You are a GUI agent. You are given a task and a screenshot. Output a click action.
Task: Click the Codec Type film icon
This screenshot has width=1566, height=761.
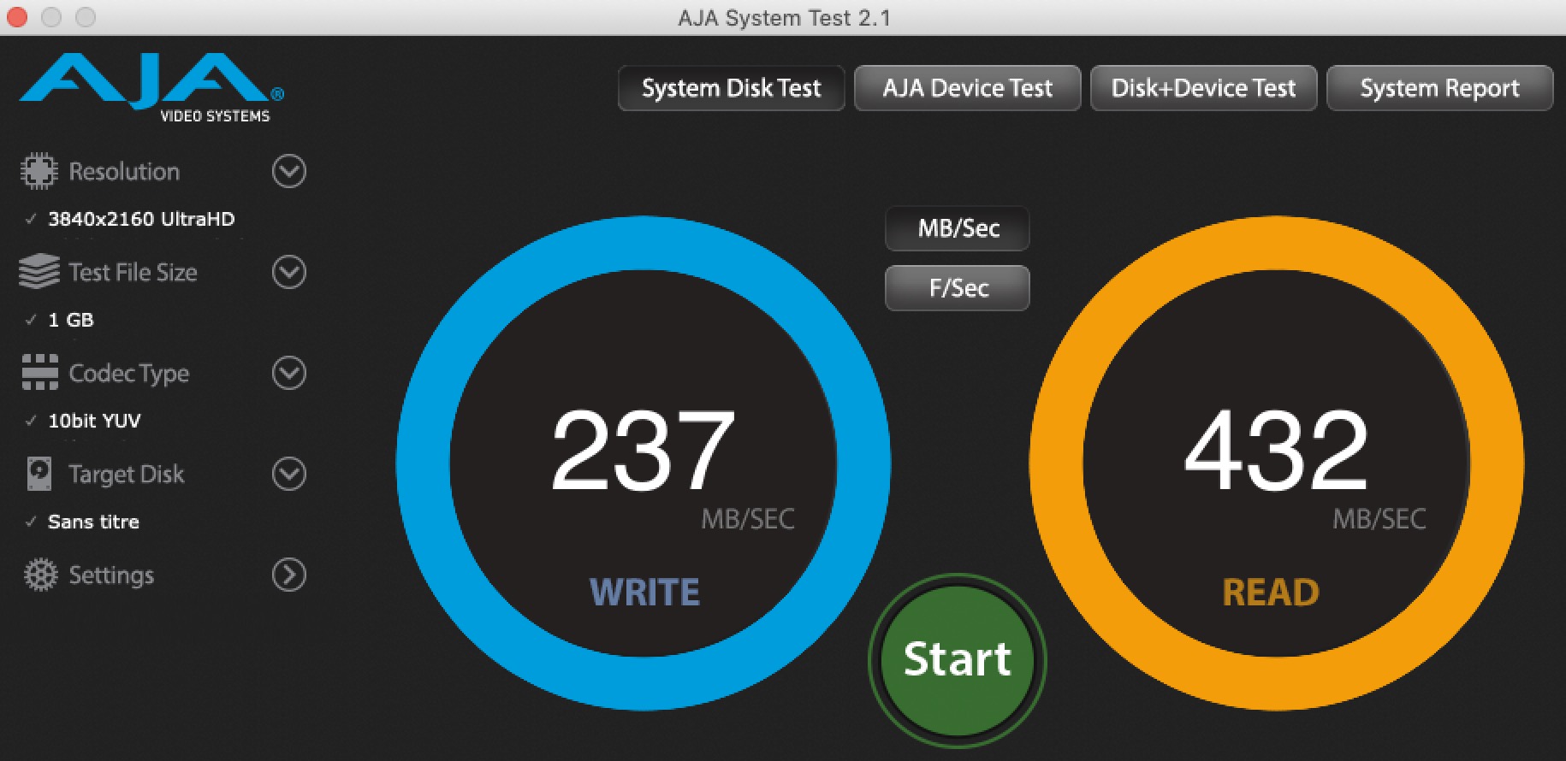pos(39,373)
